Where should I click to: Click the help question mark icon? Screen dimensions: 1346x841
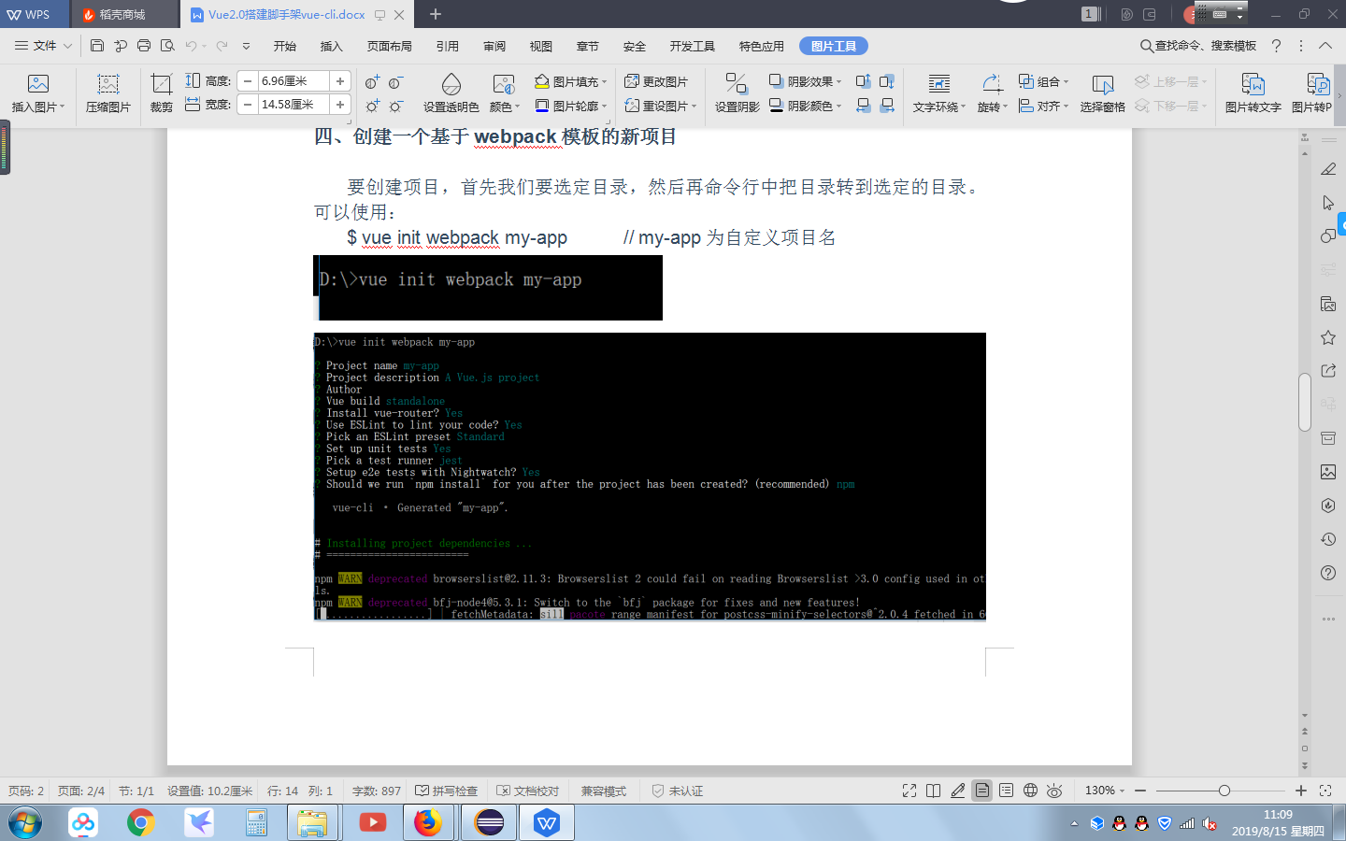[x=1276, y=46]
